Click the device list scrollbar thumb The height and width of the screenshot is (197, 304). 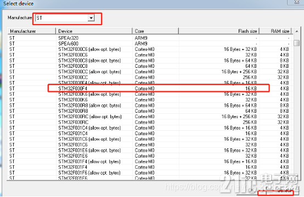coord(297,43)
